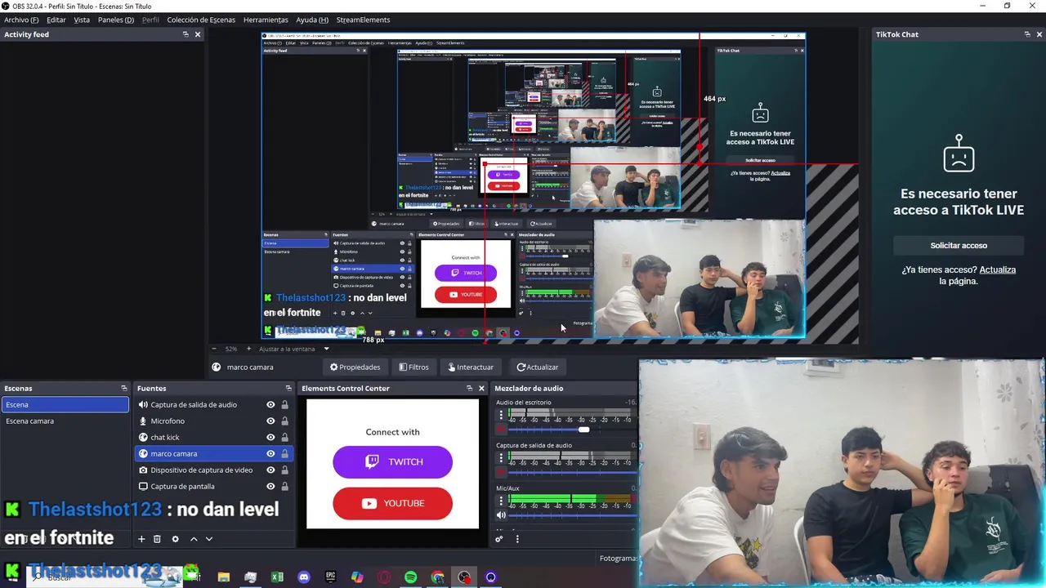This screenshot has width=1046, height=588.
Task: Select the Escena camara scene
Action: click(65, 421)
